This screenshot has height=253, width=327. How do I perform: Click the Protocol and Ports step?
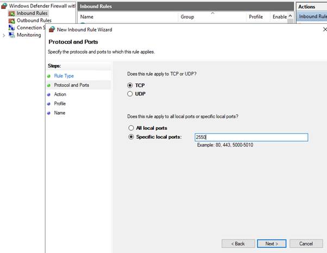(72, 85)
